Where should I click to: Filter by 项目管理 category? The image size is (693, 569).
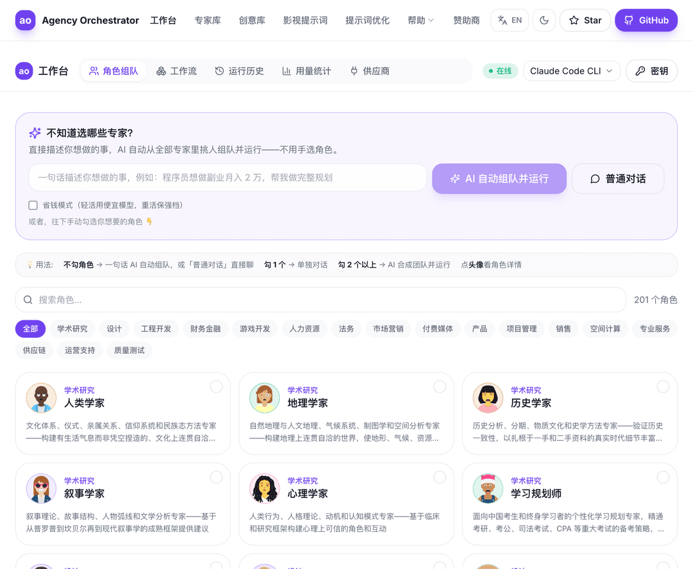[x=522, y=329]
